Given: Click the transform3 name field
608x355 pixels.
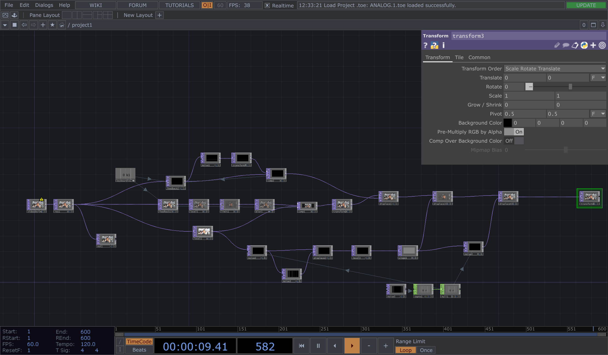Looking at the screenshot, I should [528, 36].
